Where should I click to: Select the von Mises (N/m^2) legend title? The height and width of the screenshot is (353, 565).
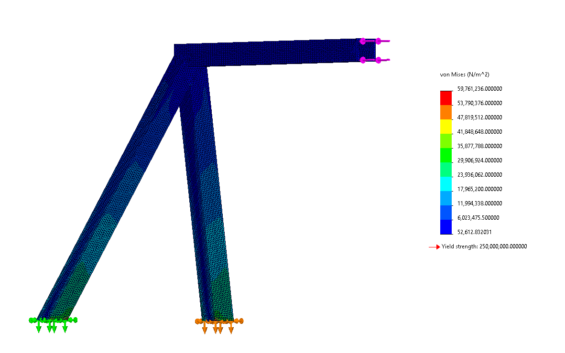(x=465, y=75)
